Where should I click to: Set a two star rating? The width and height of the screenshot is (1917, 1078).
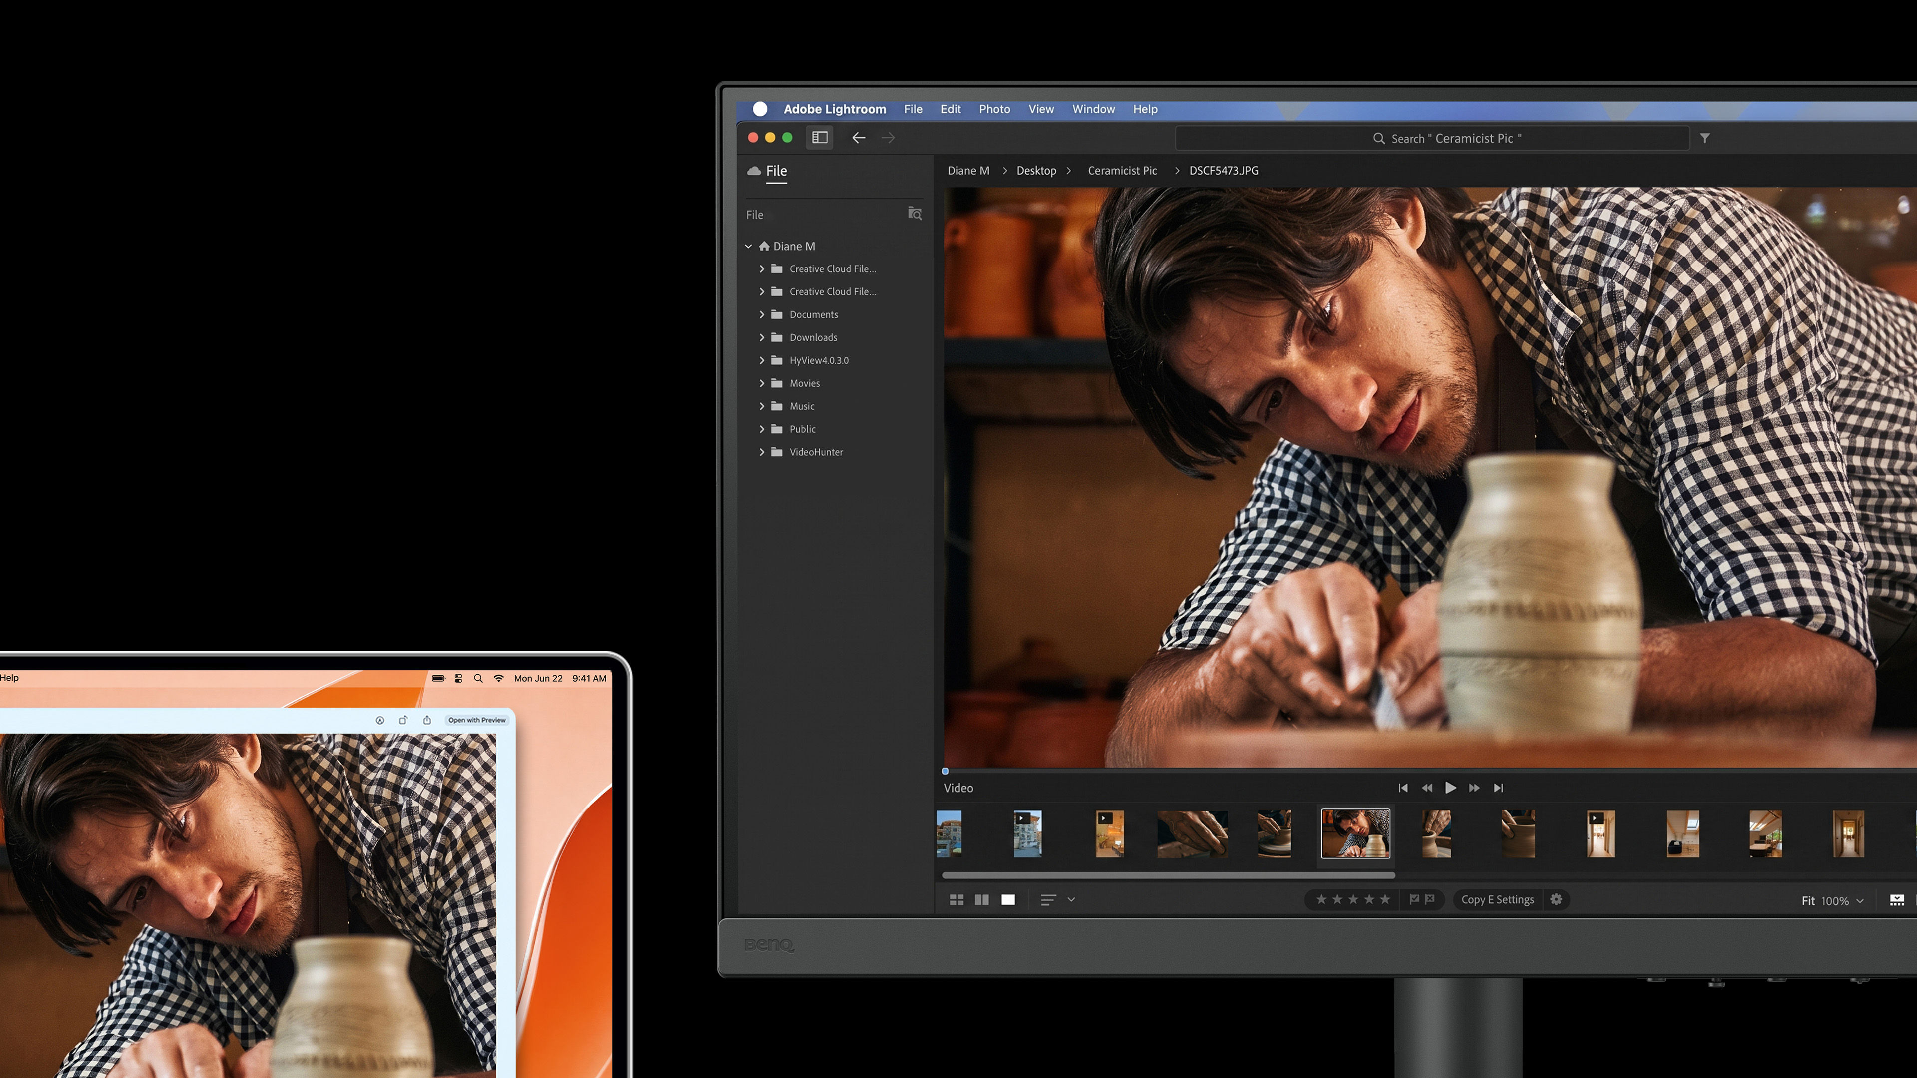(1337, 899)
